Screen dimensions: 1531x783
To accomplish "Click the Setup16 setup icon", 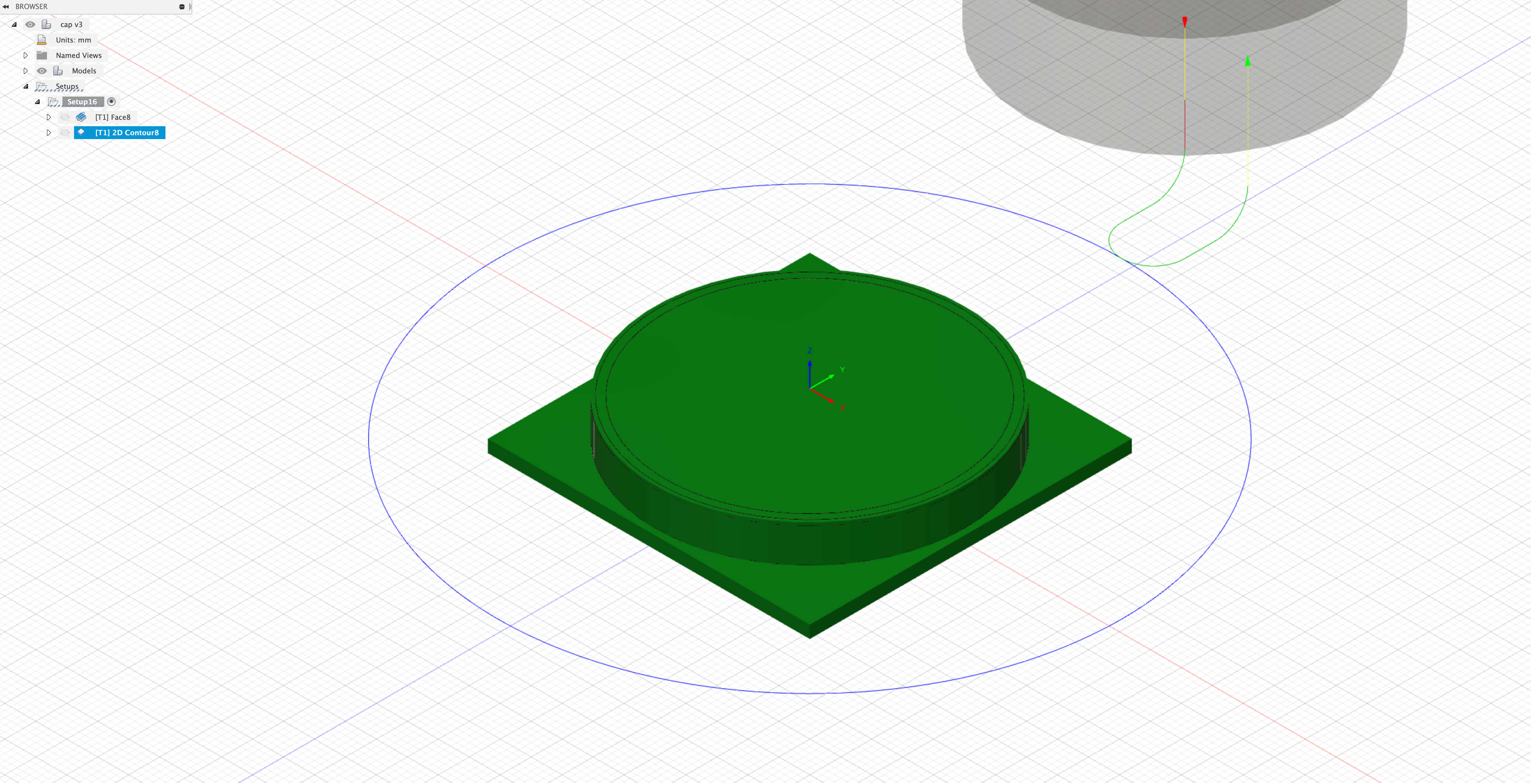I will tap(53, 102).
